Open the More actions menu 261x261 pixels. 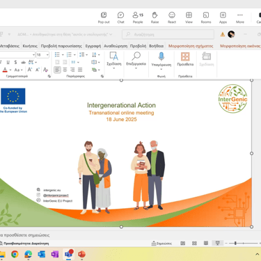240,17
